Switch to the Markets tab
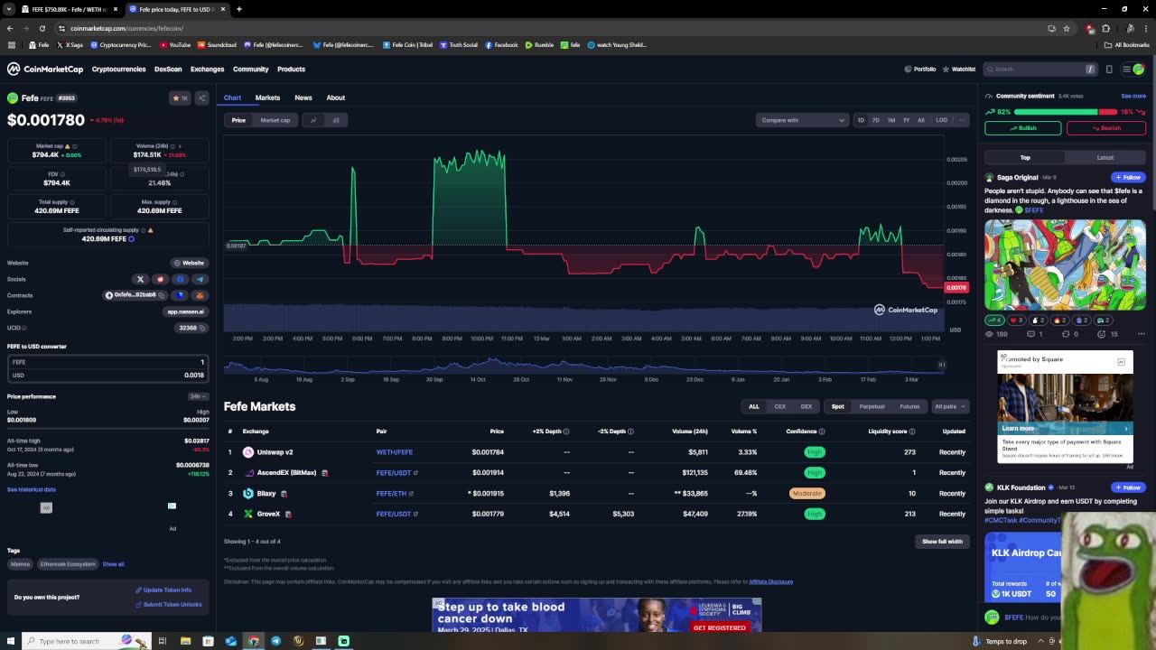The height and width of the screenshot is (650, 1156). pos(267,97)
